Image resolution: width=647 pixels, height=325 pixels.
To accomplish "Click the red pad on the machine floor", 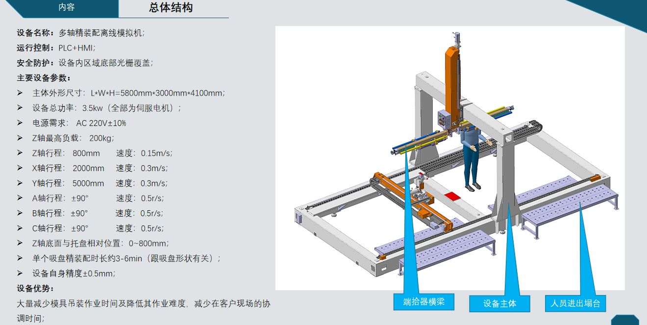I will tap(453, 196).
